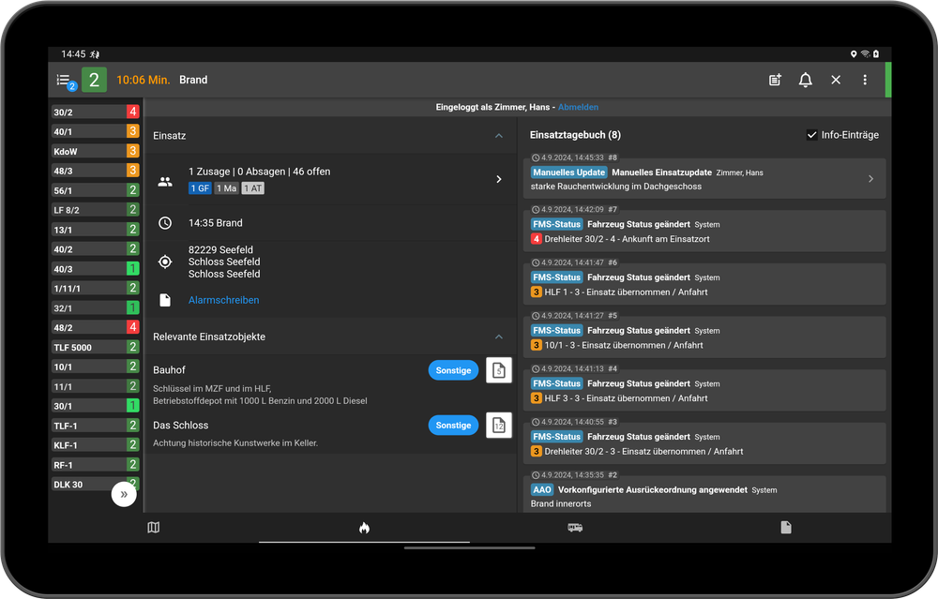Click the location target icon
Screen dimensions: 938x599
click(165, 262)
